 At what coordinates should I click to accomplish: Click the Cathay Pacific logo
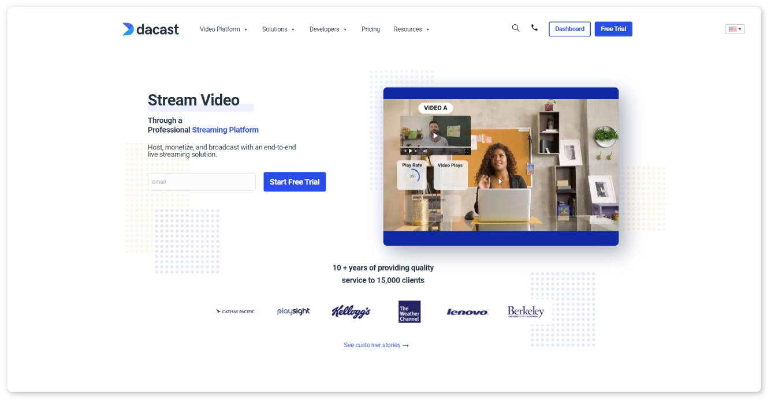click(235, 311)
